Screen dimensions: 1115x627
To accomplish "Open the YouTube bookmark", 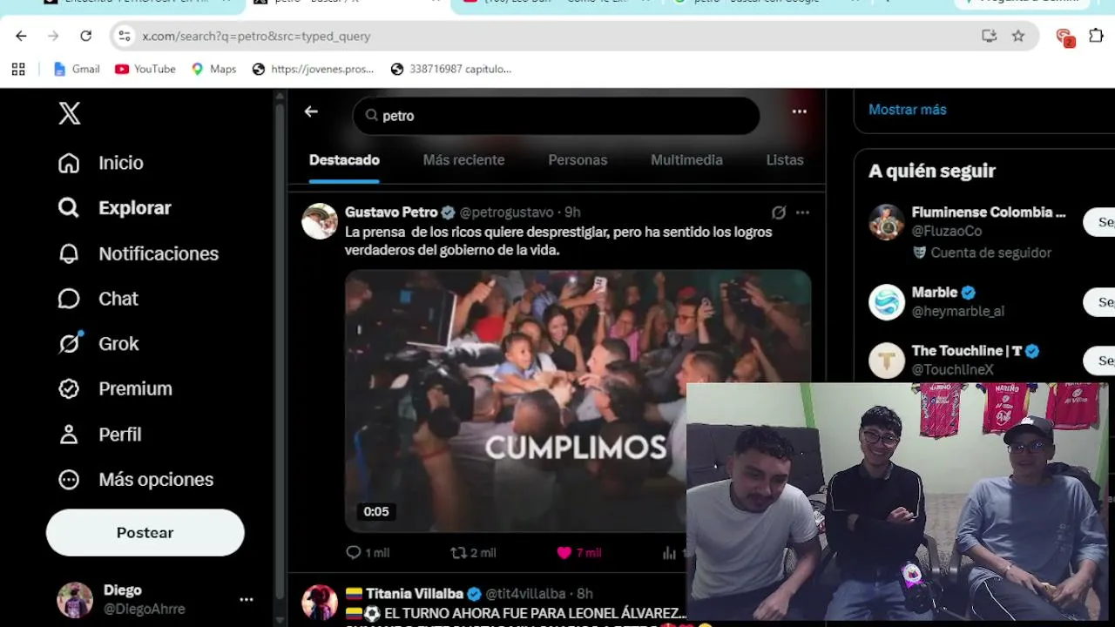I will 145,69.
